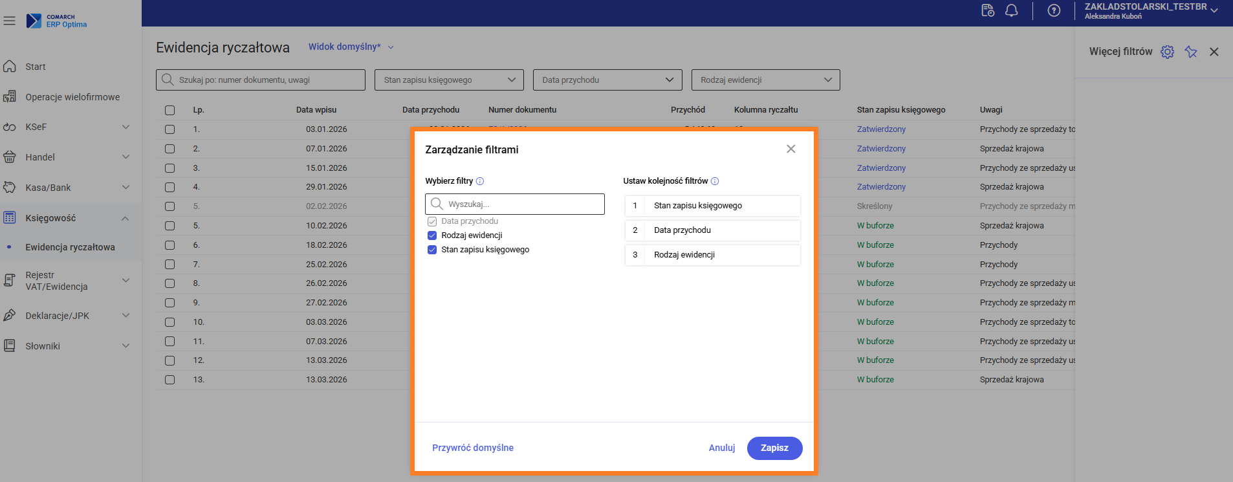Open filter settings gear icon

[x=1167, y=52]
